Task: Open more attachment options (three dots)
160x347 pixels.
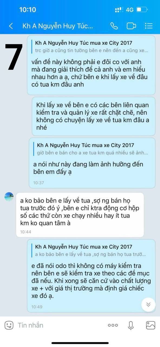Action: 113,325
